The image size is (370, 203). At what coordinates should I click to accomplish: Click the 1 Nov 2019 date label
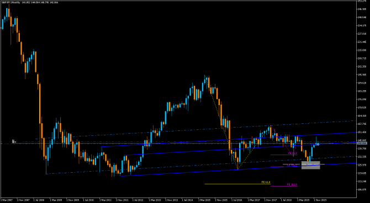click(x=319, y=200)
